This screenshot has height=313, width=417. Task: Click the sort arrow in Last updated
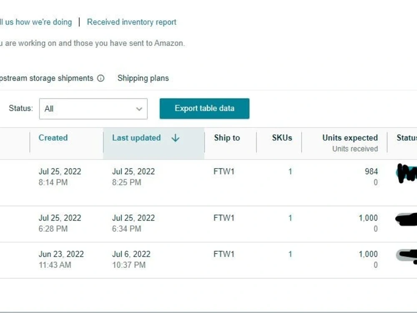[175, 138]
